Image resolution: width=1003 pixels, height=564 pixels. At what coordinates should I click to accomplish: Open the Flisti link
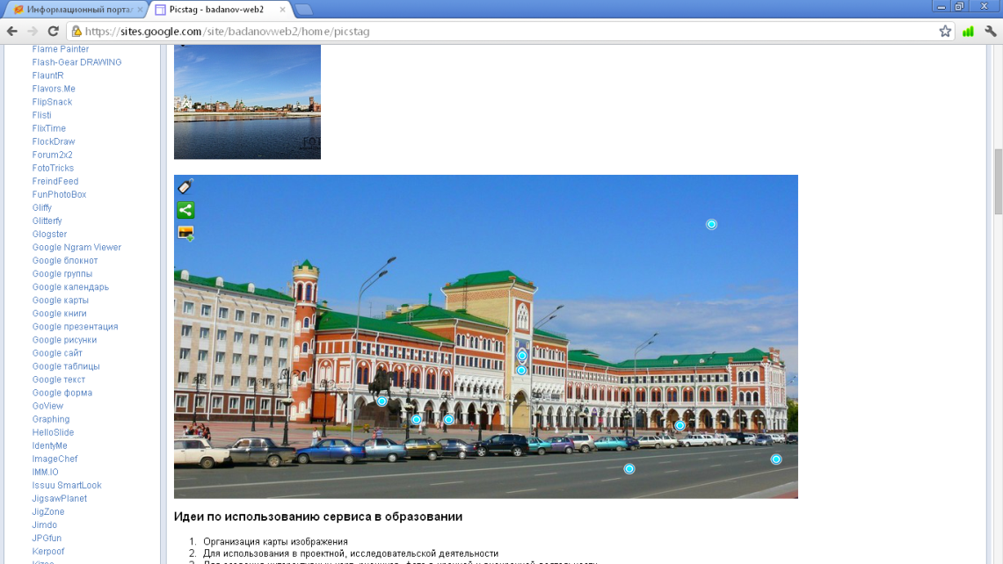click(41, 115)
